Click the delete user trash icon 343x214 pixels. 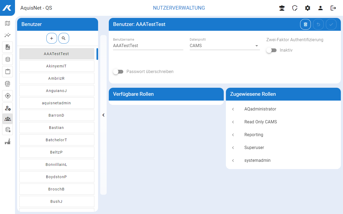click(305, 24)
